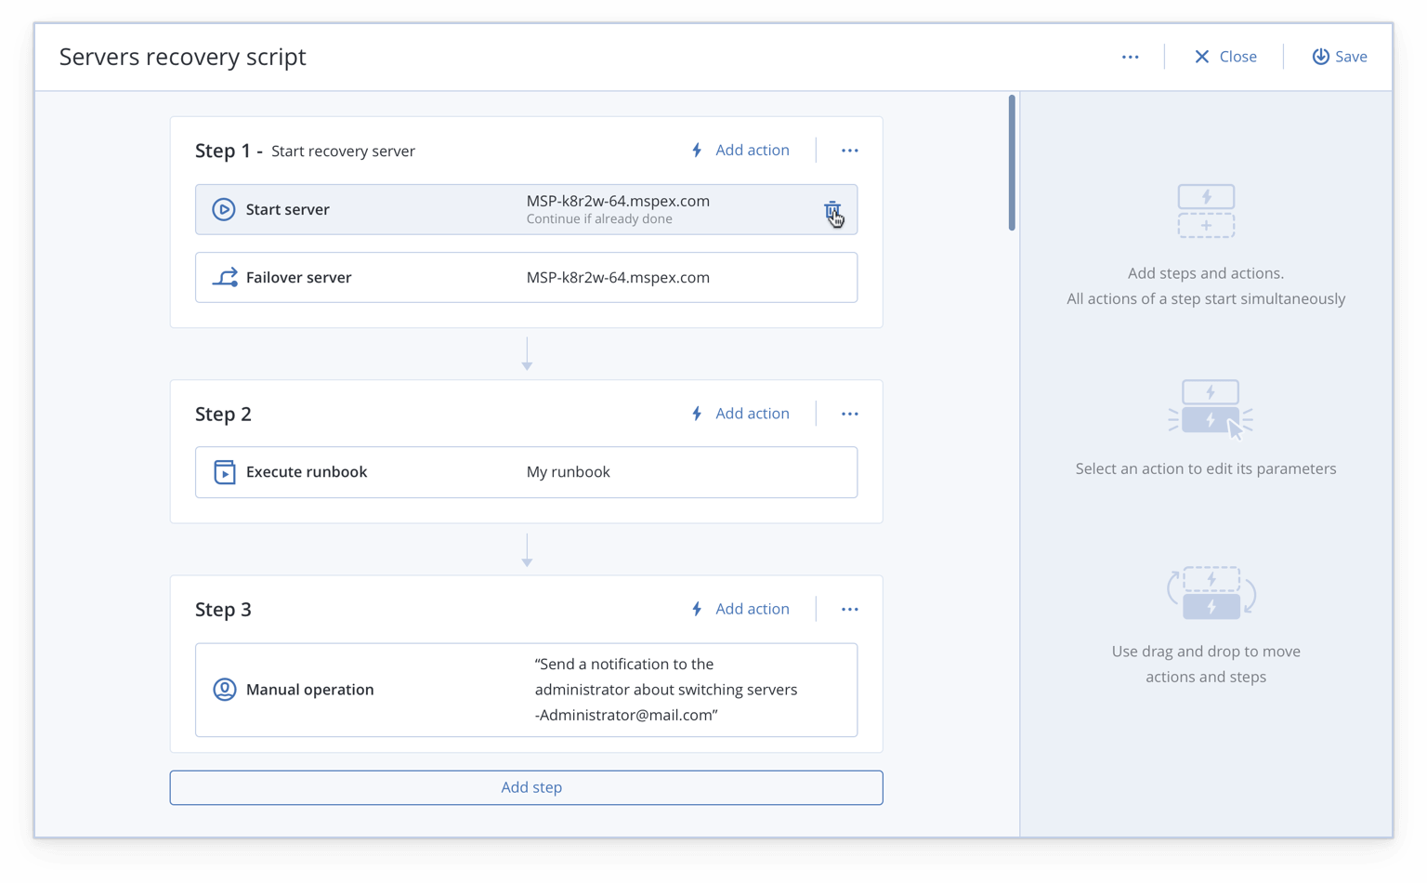1427x883 pixels.
Task: Select the Manual operation action row
Action: pos(526,690)
